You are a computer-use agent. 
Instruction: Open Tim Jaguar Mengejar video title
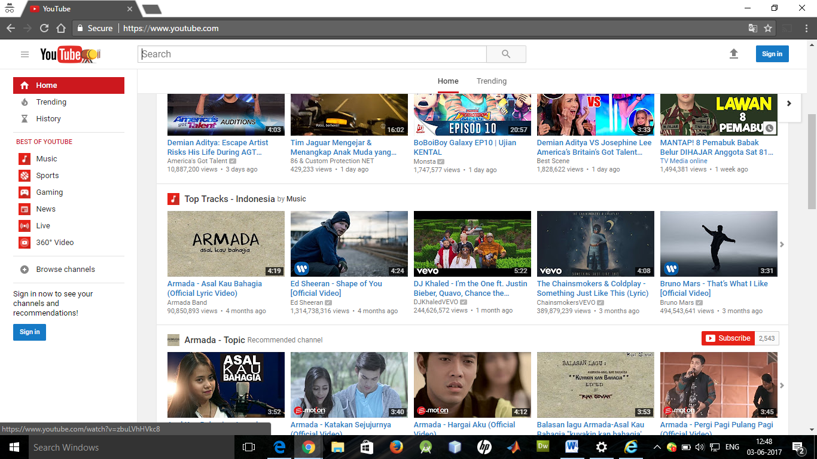point(343,148)
